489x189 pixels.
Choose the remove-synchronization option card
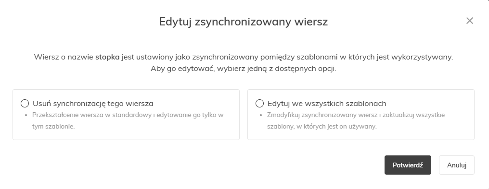126,115
